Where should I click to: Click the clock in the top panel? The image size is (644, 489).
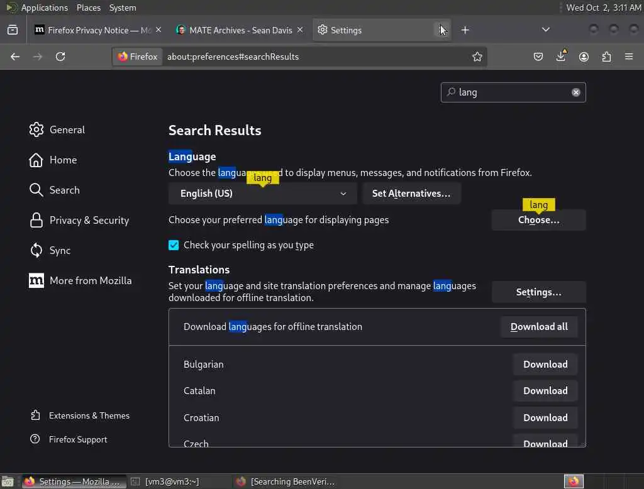click(603, 8)
